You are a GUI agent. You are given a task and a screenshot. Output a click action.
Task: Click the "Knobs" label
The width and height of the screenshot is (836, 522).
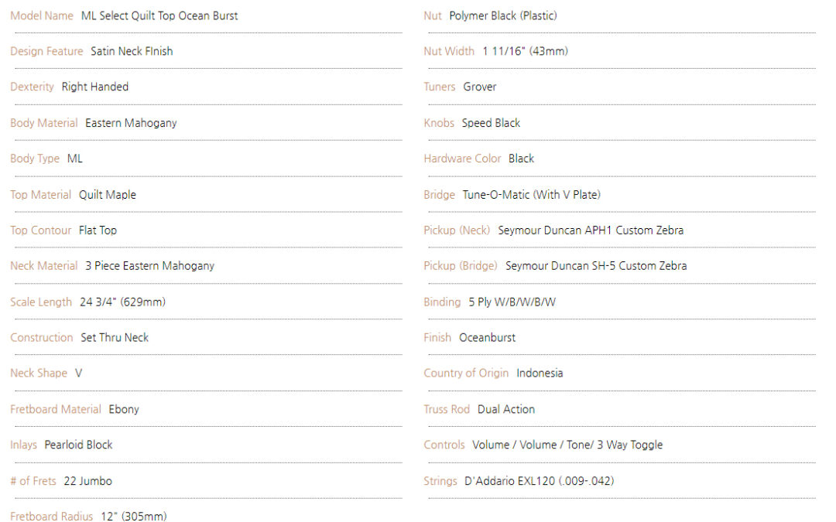pos(440,123)
